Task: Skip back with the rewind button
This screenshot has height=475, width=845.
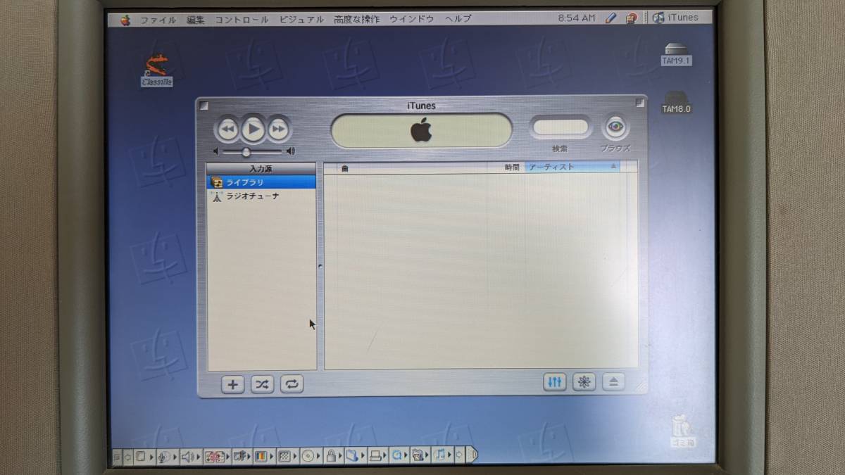Action: (x=227, y=129)
